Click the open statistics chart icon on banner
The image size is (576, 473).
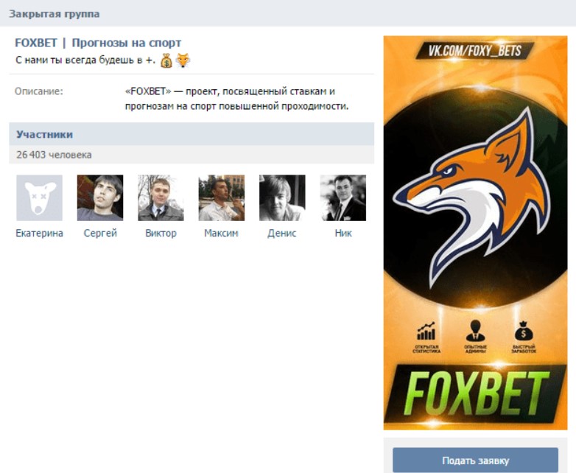[x=426, y=331]
